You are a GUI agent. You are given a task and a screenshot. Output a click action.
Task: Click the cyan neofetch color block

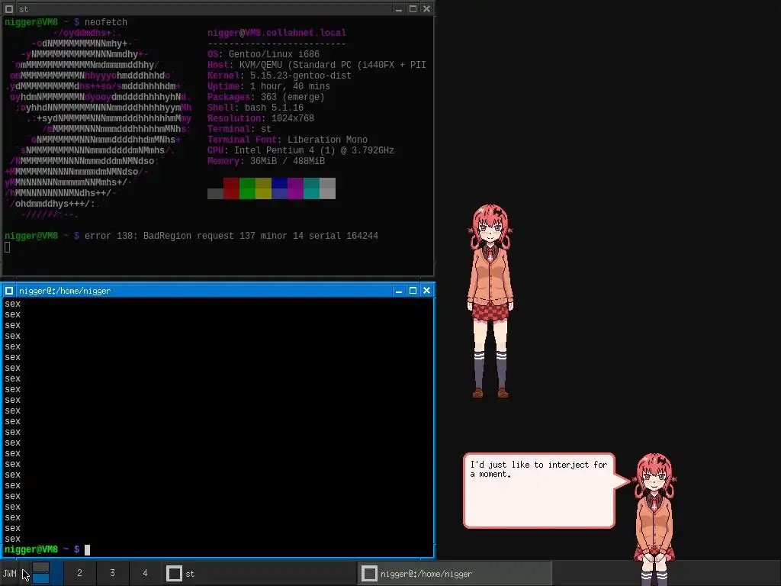coord(311,188)
